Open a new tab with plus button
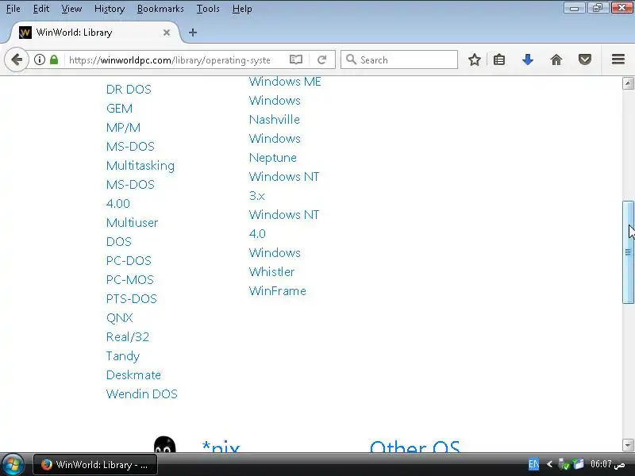This screenshot has width=635, height=476. pos(193,33)
